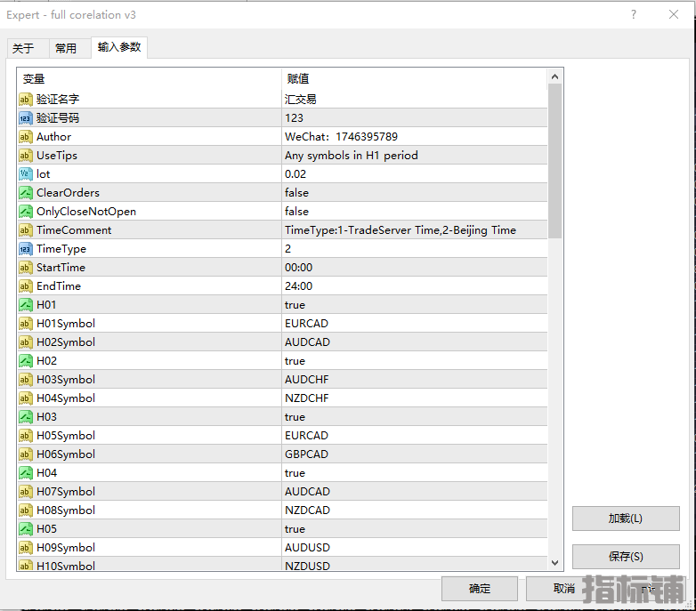Screen dimensions: 696x611
Task: Click the vertical scrollbar thumb
Action: pyautogui.click(x=554, y=160)
